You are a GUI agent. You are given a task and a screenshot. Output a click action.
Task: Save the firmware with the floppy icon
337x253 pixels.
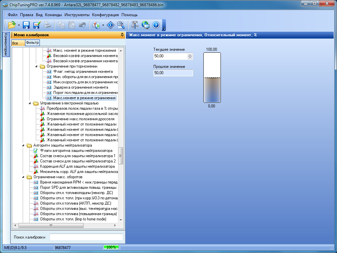[26, 25]
